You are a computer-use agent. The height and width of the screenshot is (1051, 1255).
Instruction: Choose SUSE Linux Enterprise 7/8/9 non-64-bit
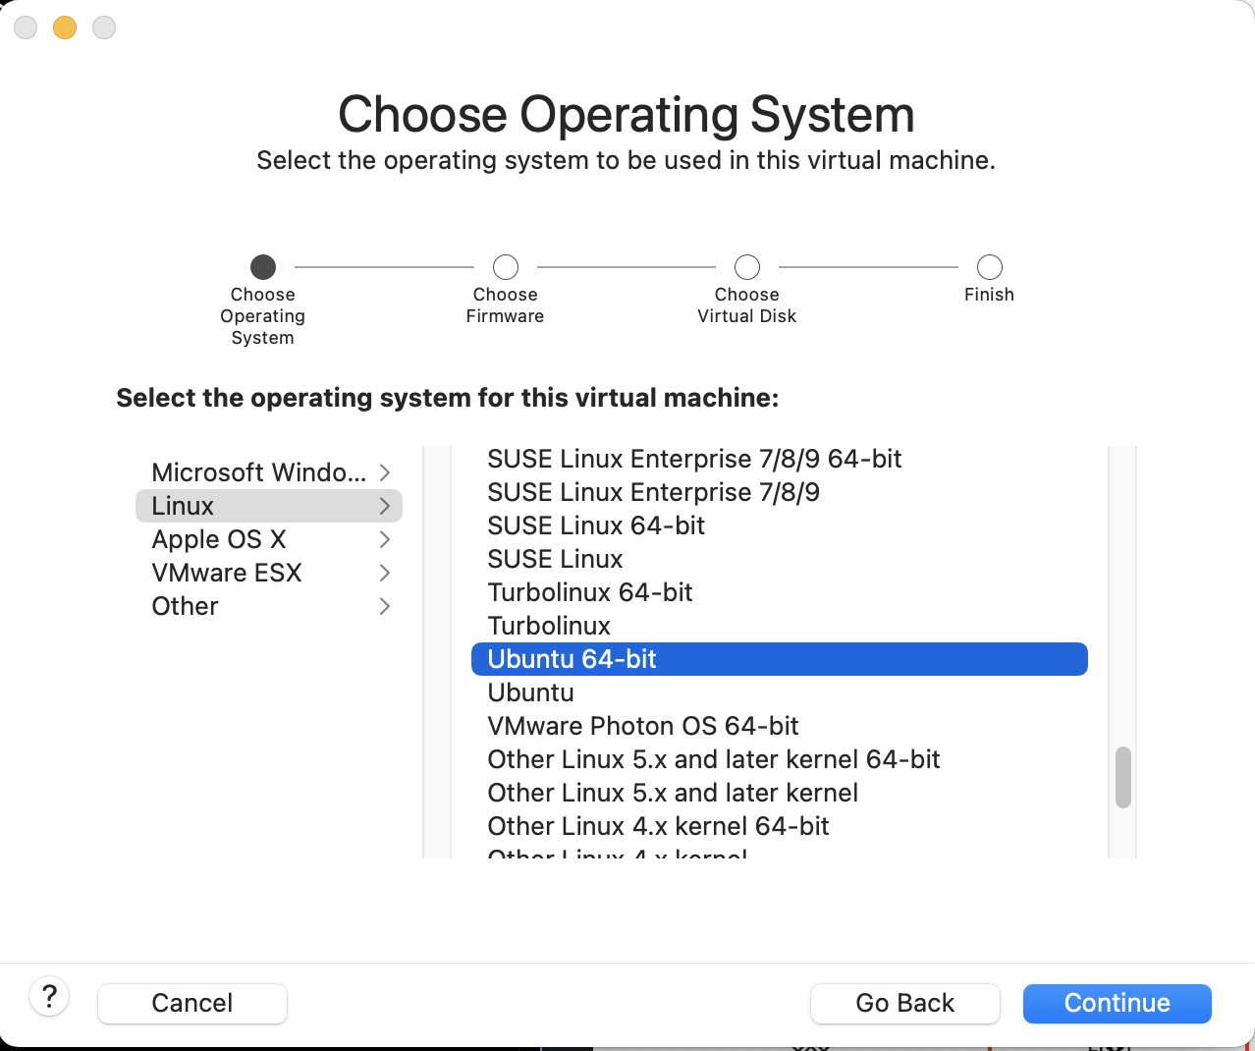pyautogui.click(x=780, y=492)
